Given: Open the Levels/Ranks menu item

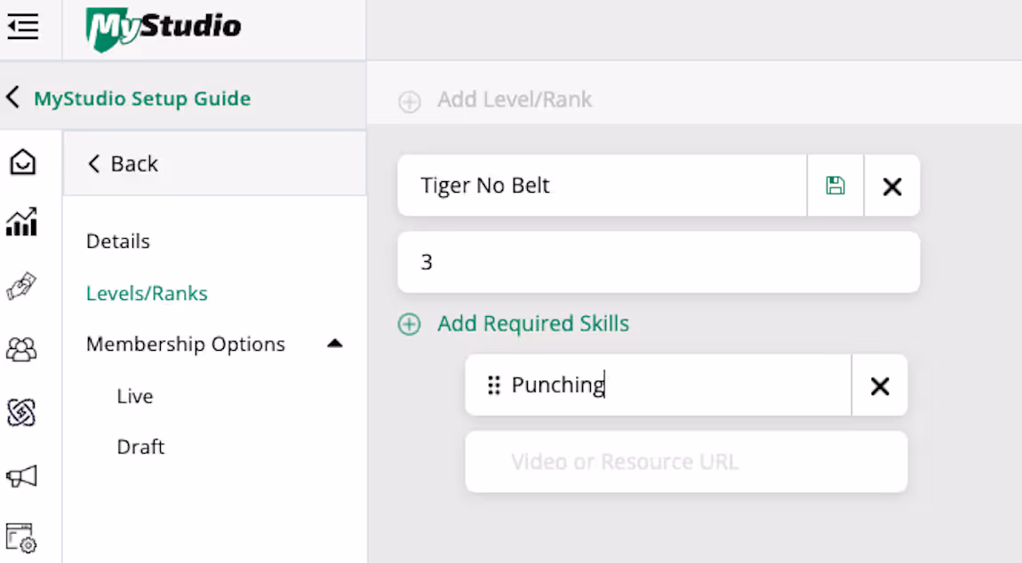Looking at the screenshot, I should [x=147, y=293].
